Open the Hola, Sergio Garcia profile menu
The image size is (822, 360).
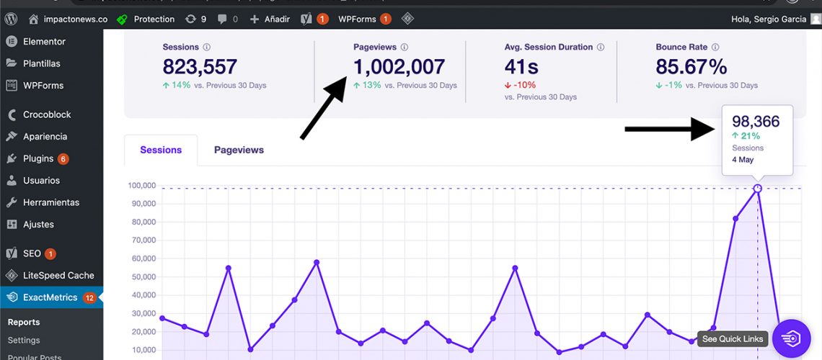775,19
